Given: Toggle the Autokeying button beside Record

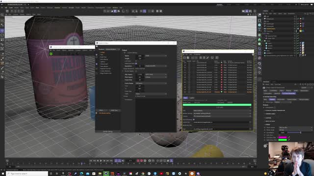Looking at the screenshot, I should click(x=142, y=161).
